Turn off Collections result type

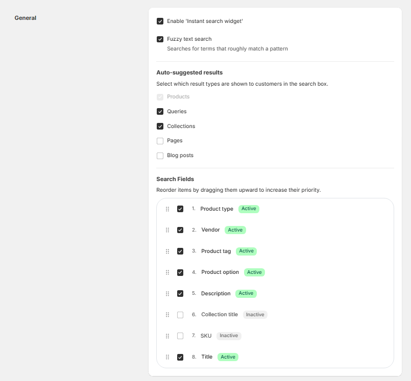pos(160,126)
